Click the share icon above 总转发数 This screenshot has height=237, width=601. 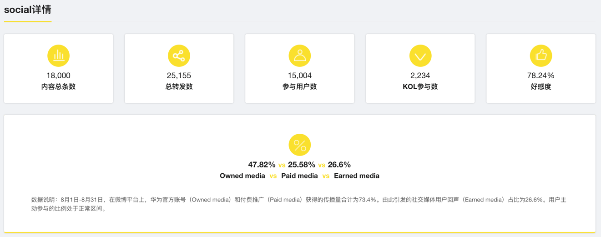179,55
